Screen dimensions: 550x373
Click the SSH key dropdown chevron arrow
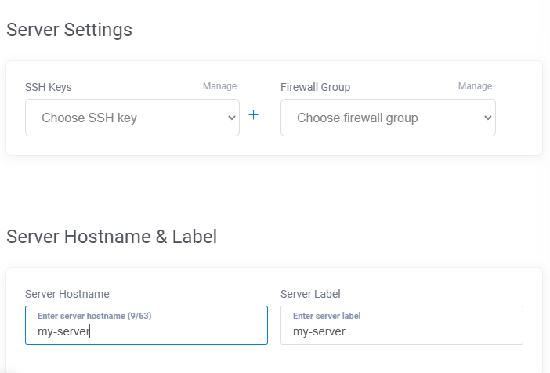click(231, 118)
